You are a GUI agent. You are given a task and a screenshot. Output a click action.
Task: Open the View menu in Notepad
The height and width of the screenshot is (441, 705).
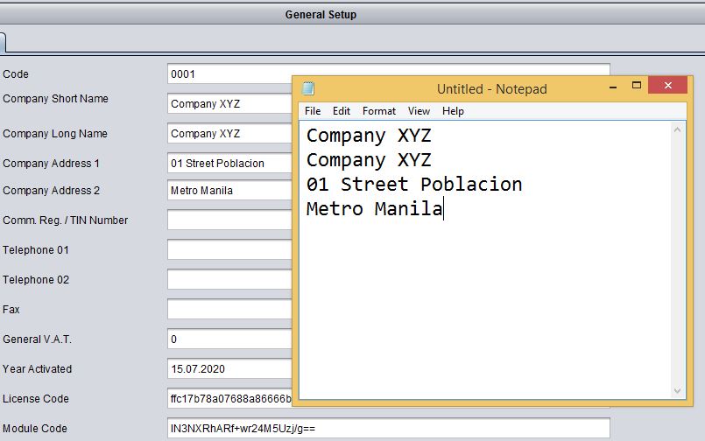click(419, 111)
